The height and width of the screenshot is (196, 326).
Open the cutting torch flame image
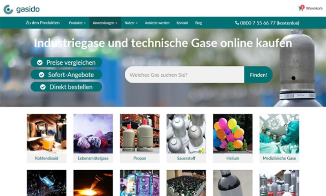coord(93,183)
